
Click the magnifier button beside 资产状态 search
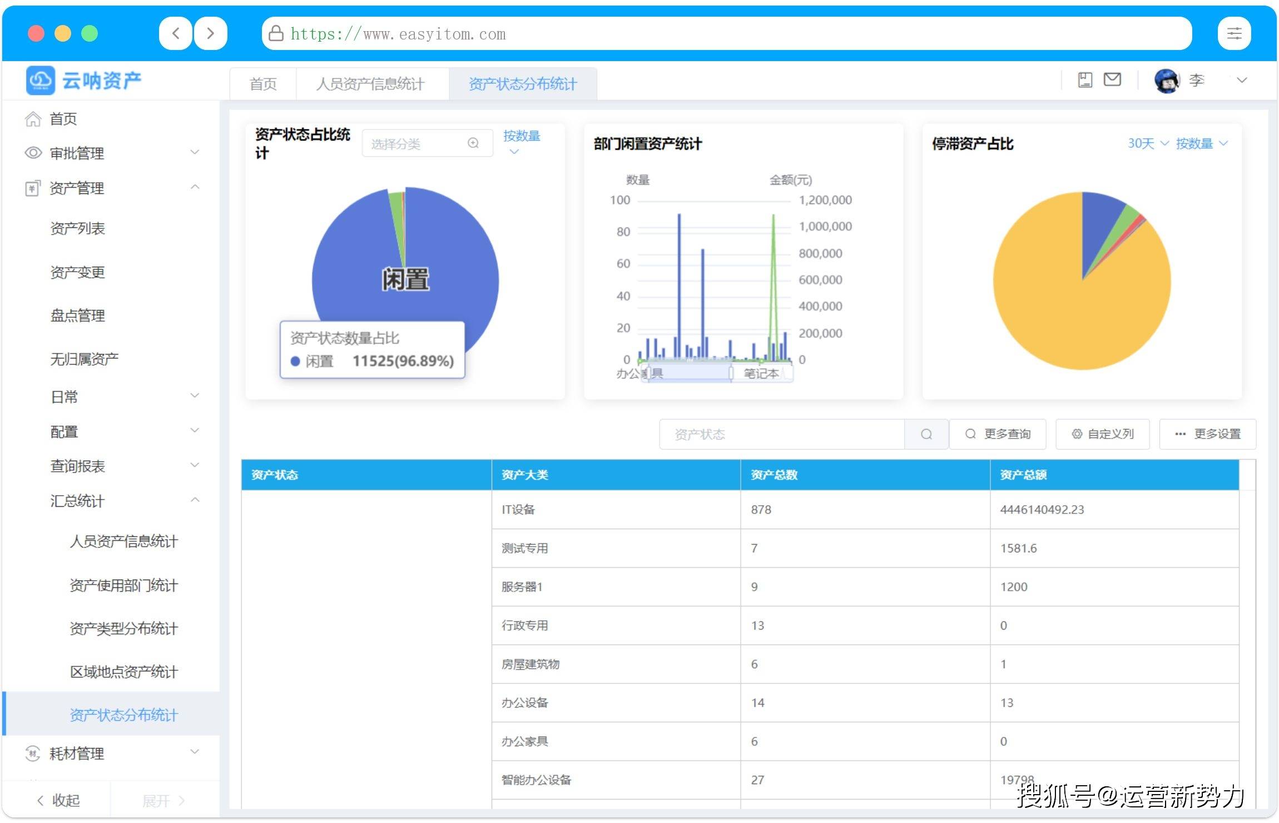926,434
